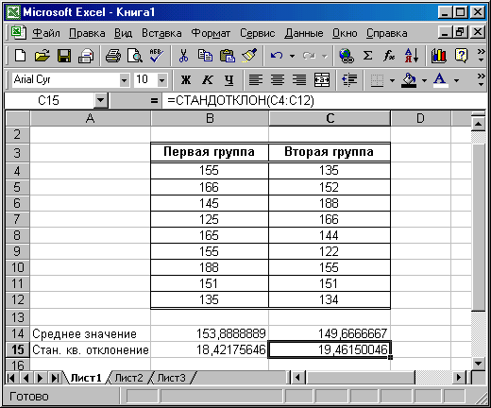
Task: Select the Вторая группа header cell
Action: click(x=330, y=152)
